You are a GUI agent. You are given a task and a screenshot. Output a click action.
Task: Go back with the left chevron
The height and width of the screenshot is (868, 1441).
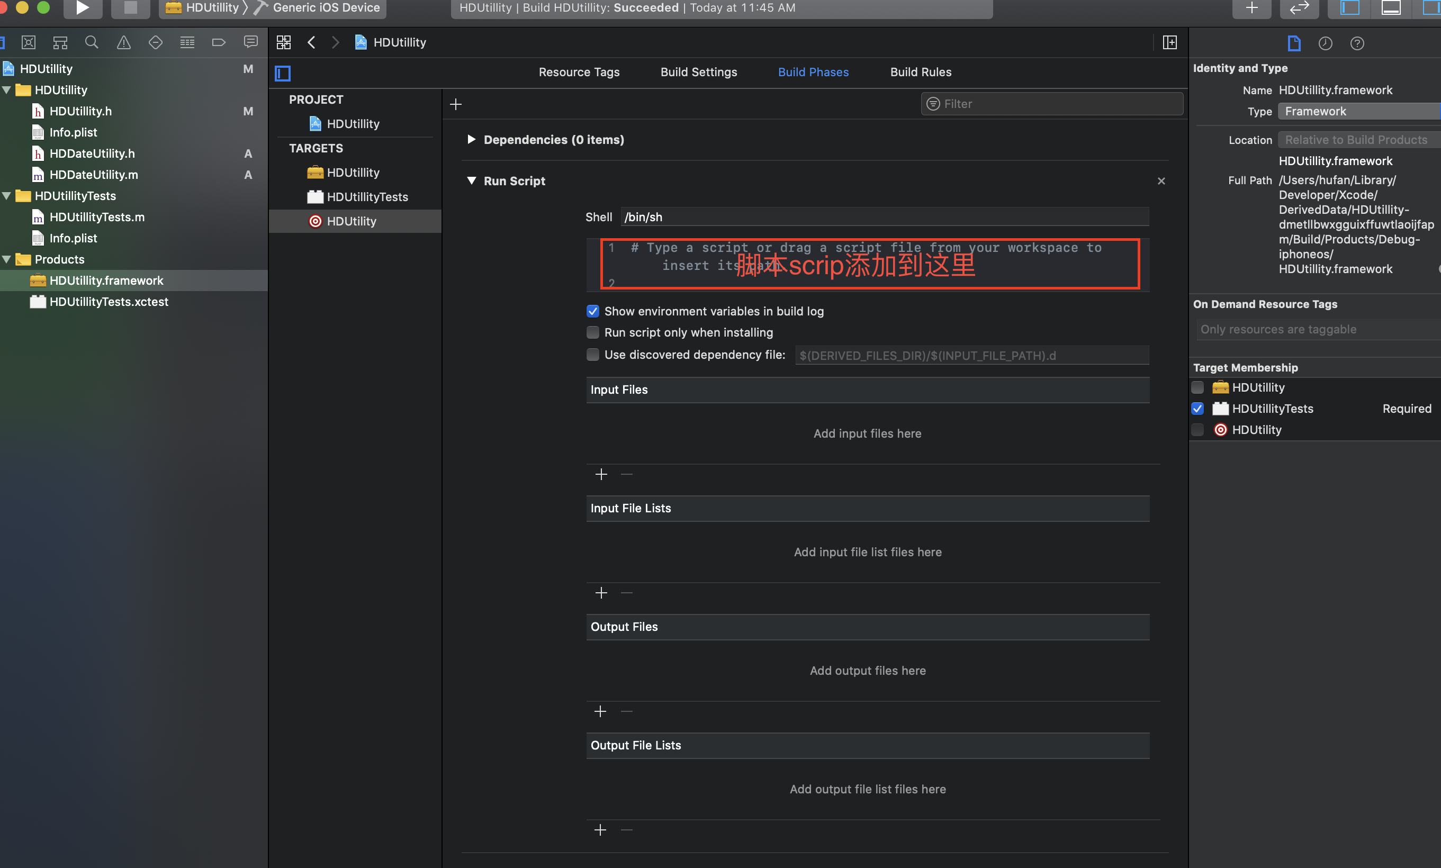coord(312,42)
